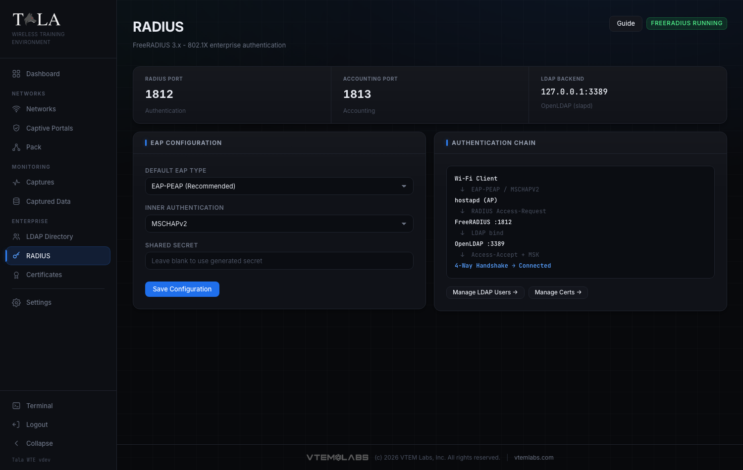This screenshot has height=470, width=743.
Task: Click EAP CONFIGURATION panel heading
Action: point(186,143)
